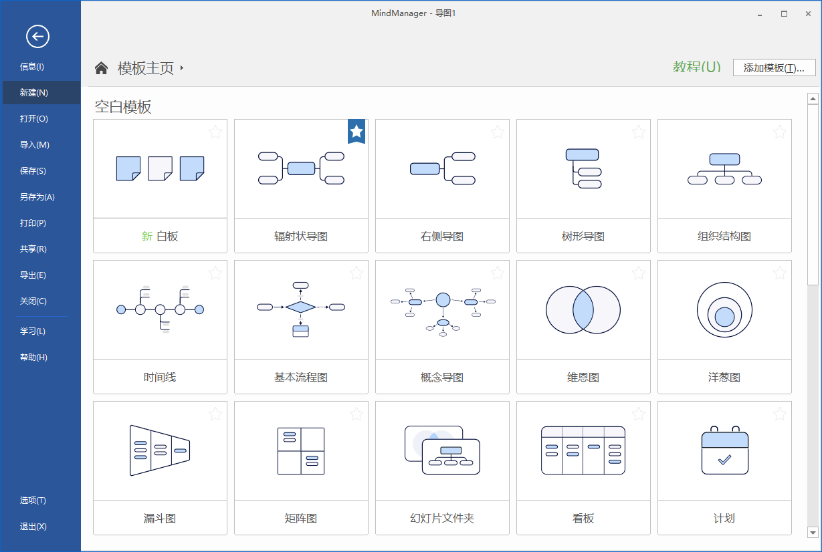Click the 新 白板 caption
Screen dimensions: 822x552
160,237
